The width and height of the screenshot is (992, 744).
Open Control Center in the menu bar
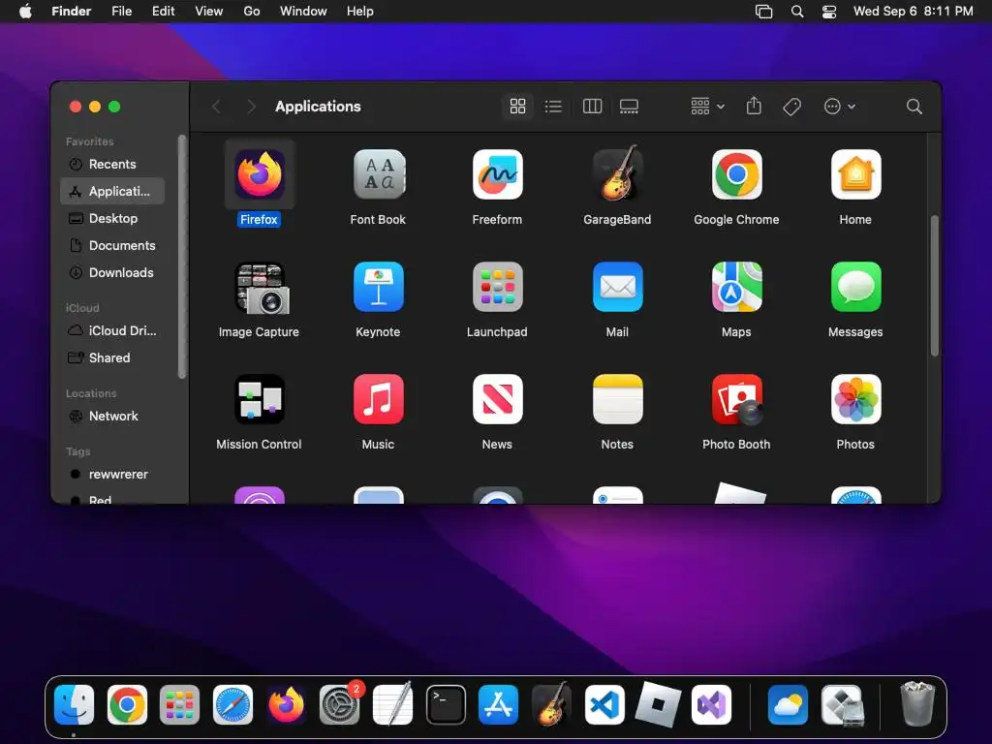(x=829, y=12)
